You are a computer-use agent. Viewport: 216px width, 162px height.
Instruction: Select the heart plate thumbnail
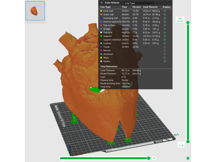35,11
